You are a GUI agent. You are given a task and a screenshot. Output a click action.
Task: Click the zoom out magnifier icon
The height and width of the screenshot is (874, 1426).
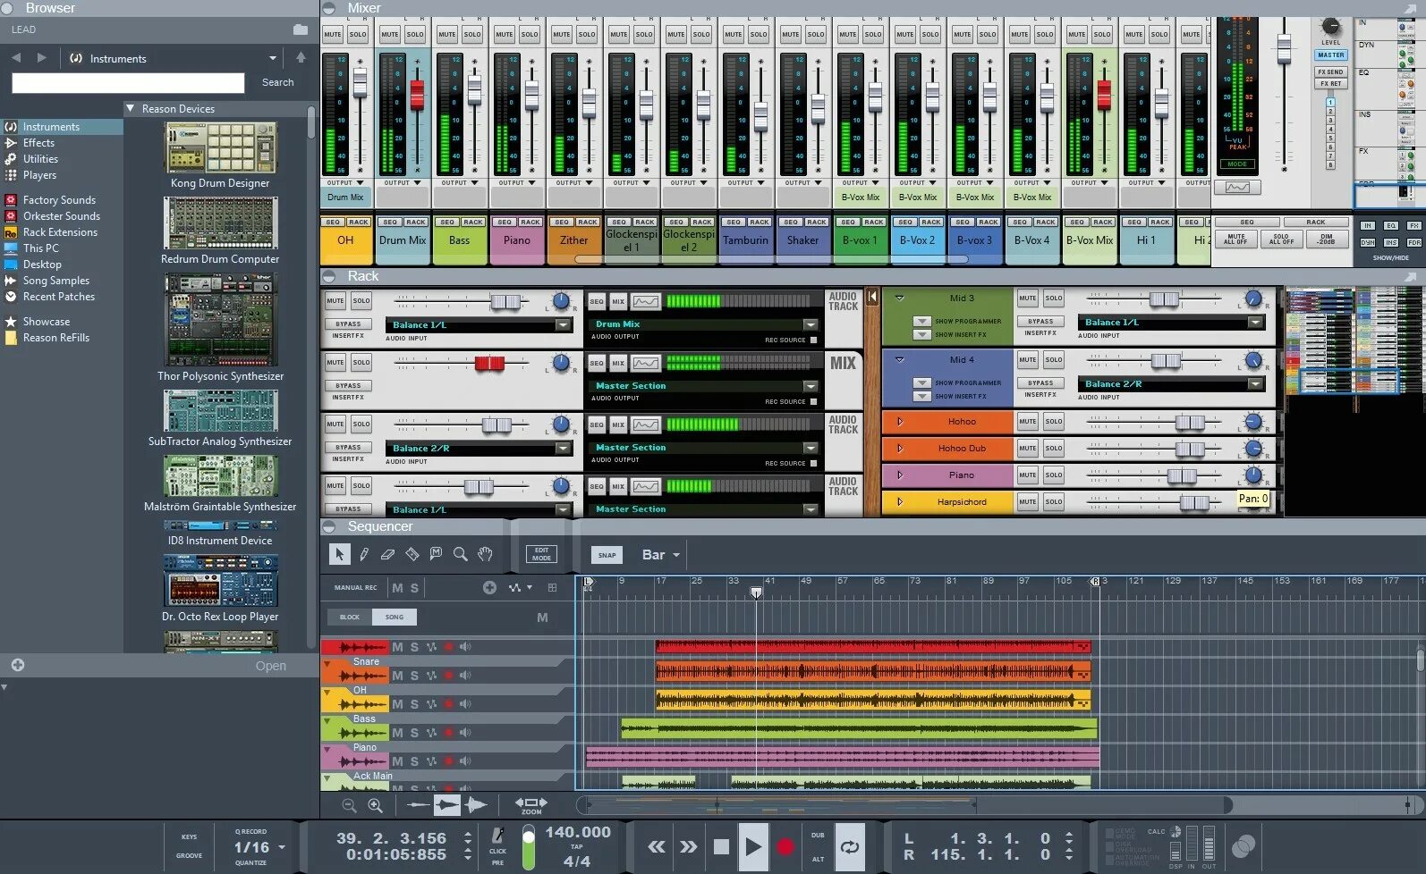pyautogui.click(x=349, y=805)
